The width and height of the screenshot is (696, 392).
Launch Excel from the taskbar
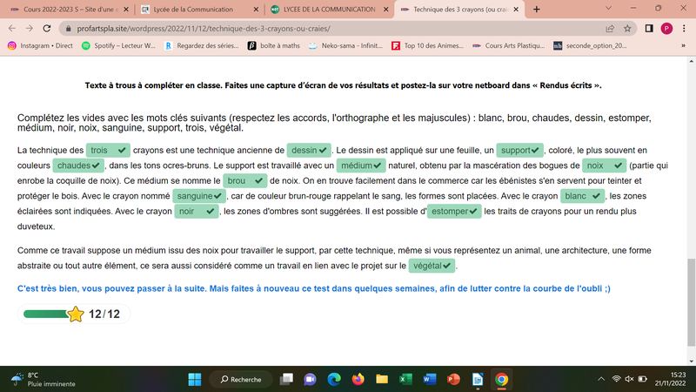405,379
